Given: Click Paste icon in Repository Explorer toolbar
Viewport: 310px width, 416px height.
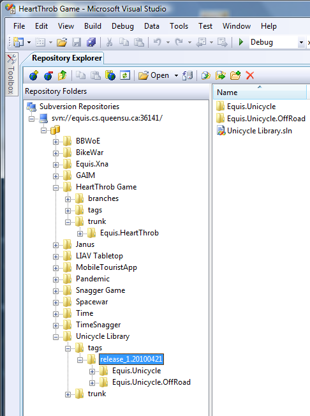Looking at the screenshot, I should [96, 76].
